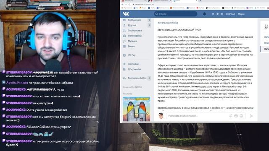This screenshot has height=151, width=269.
Task: Open the Facebook bookmark in bookmarks bar
Action: 191,8
